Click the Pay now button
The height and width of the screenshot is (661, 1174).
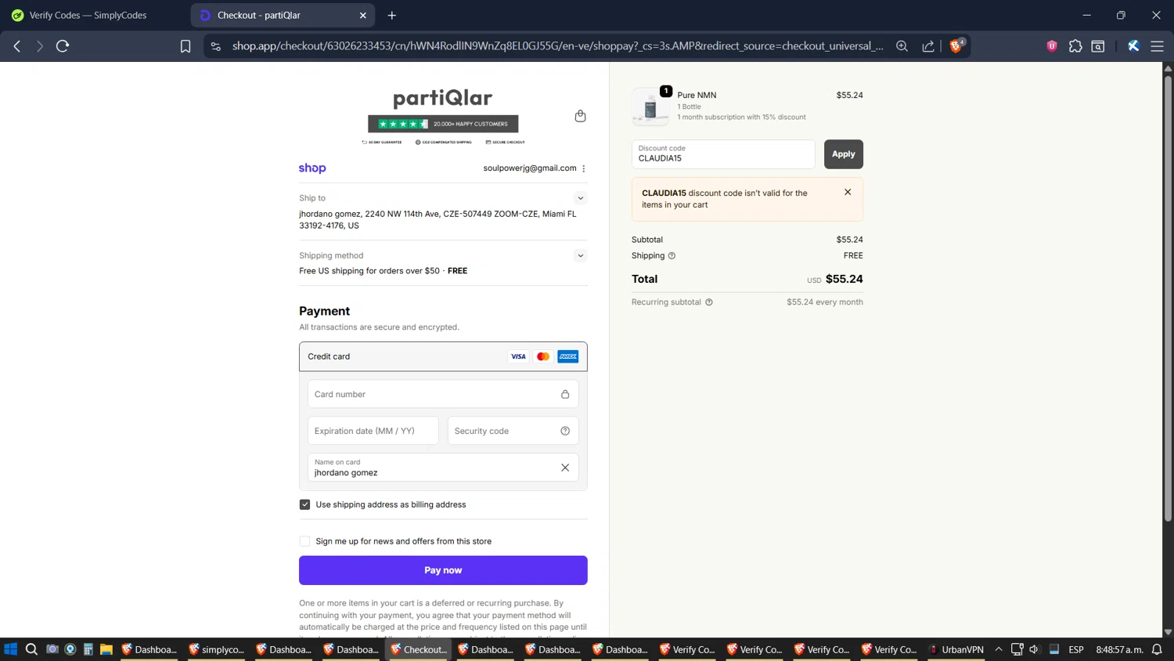pos(443,570)
